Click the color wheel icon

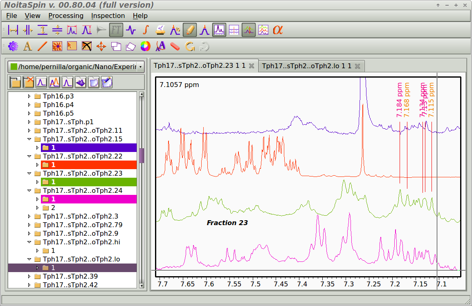tap(145, 46)
